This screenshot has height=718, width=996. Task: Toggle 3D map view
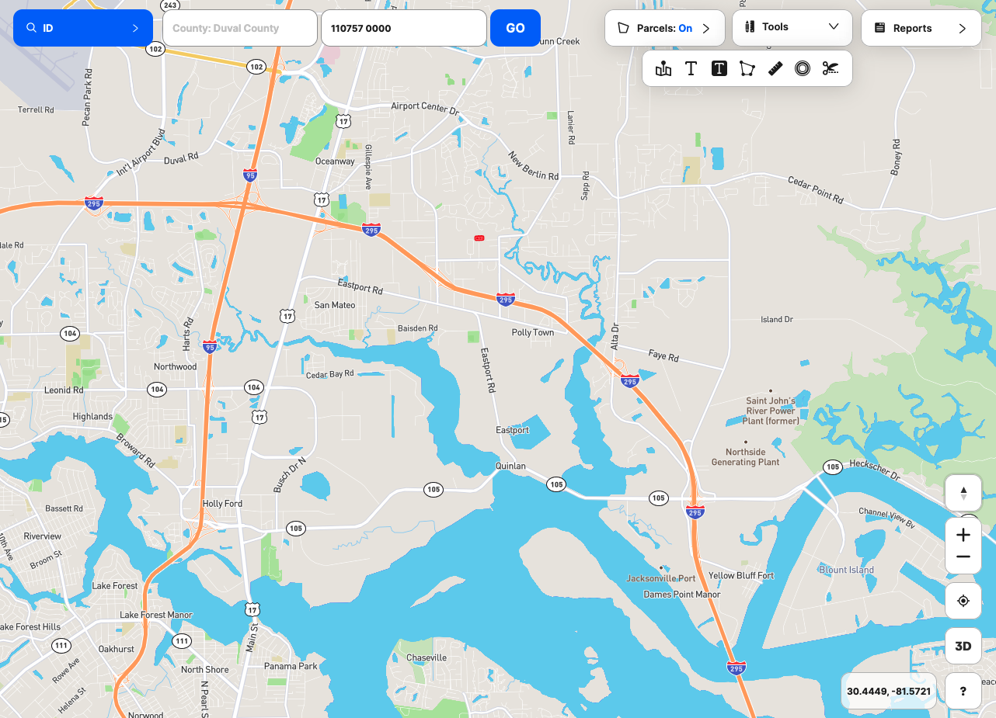click(x=963, y=646)
